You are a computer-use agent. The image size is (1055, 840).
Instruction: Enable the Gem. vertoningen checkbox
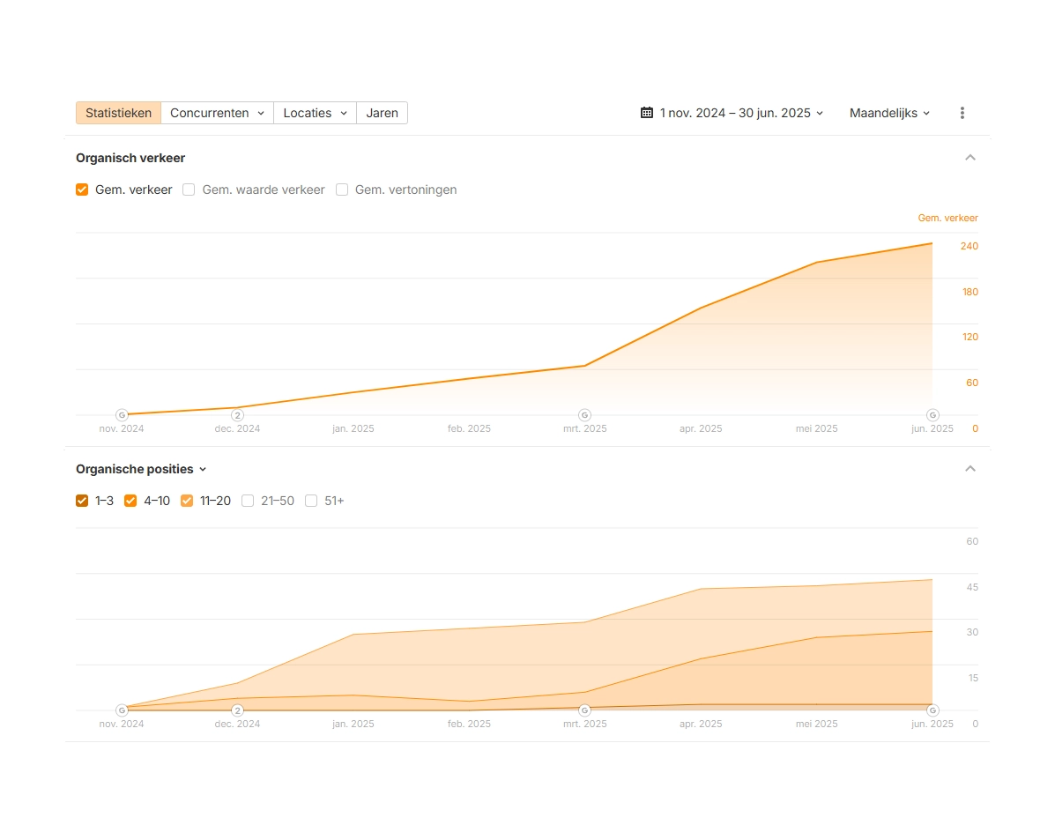tap(342, 190)
